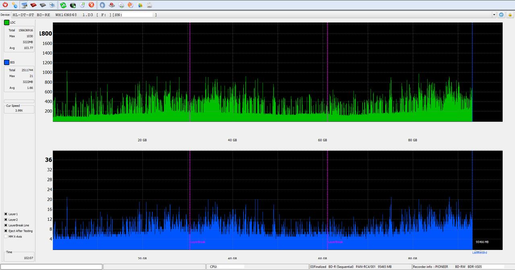The image size is (515, 270).
Task: Click BIS Total value 2511744
Action: pos(27,70)
